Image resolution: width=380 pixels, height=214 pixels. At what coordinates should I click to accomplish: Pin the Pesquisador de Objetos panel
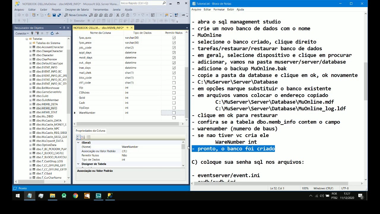coord(64,28)
